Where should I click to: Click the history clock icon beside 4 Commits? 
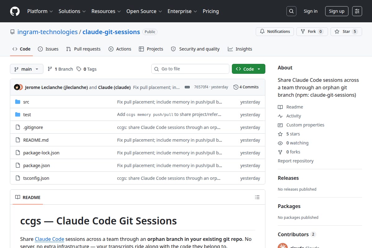[236, 87]
